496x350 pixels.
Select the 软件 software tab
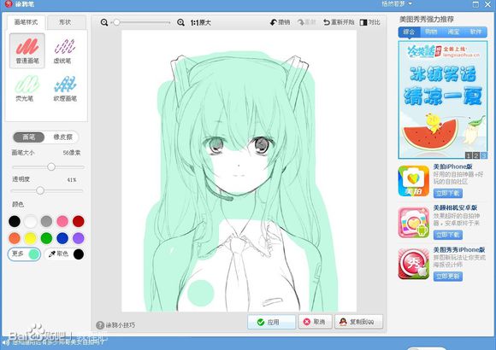[475, 32]
